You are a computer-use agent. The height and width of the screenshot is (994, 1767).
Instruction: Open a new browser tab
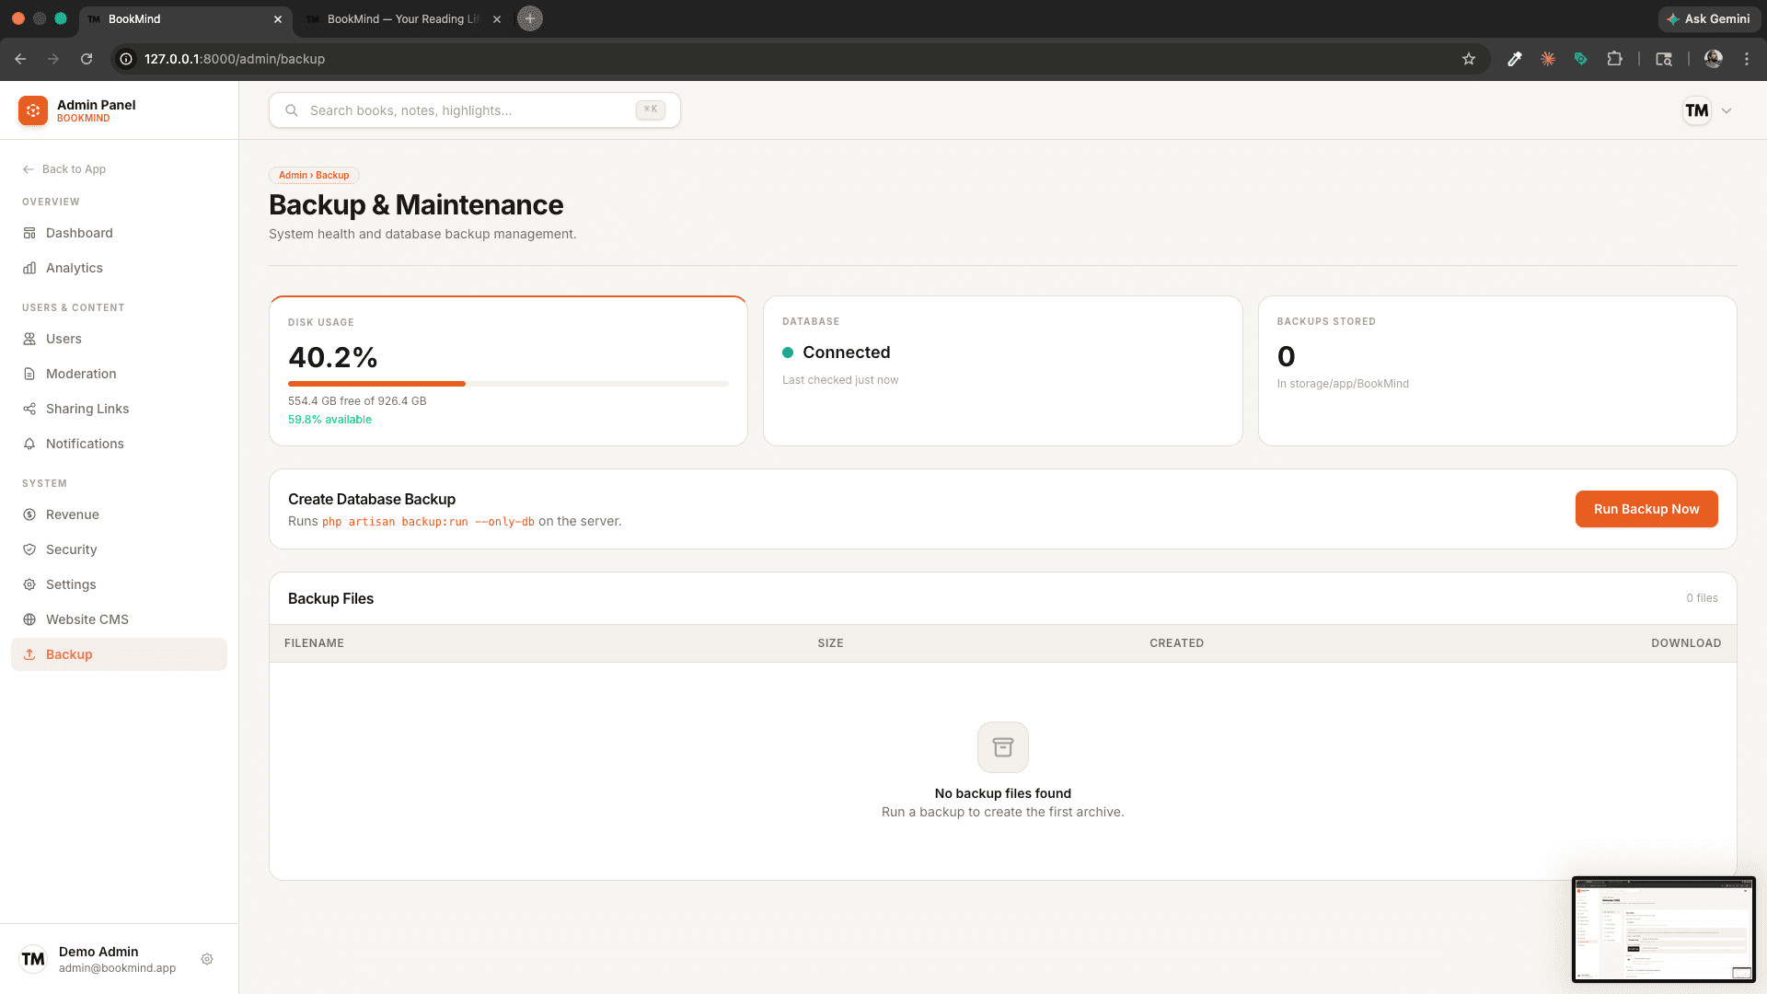coord(530,18)
